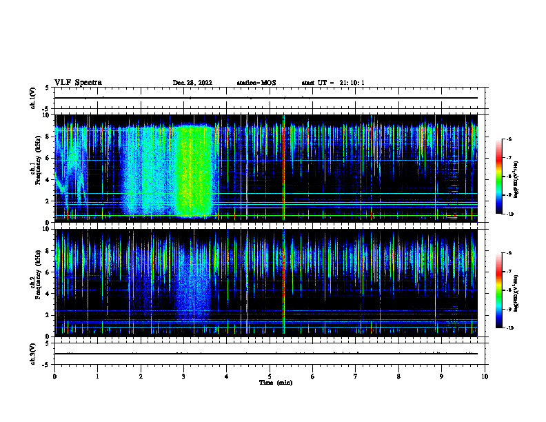This screenshot has width=546, height=422.
Task: Click the time axis tick label '10'
Action: [x=485, y=376]
